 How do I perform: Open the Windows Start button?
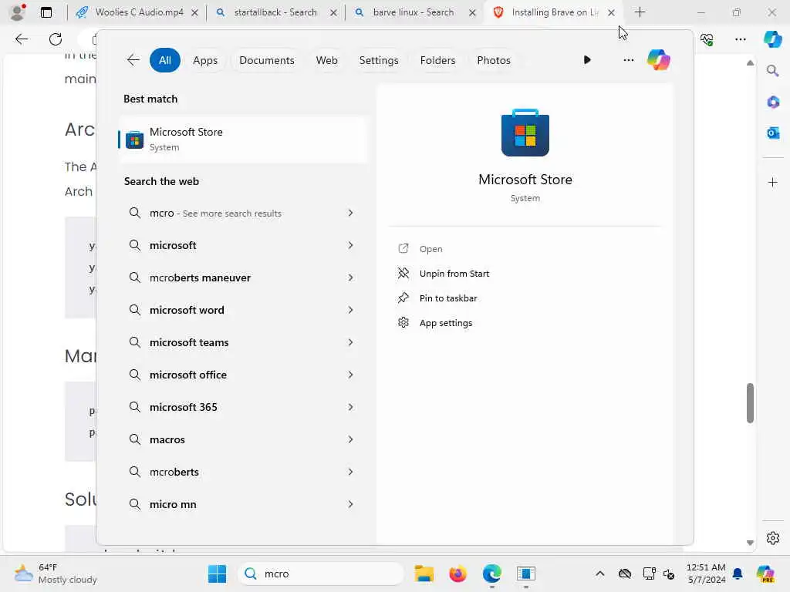click(x=217, y=573)
